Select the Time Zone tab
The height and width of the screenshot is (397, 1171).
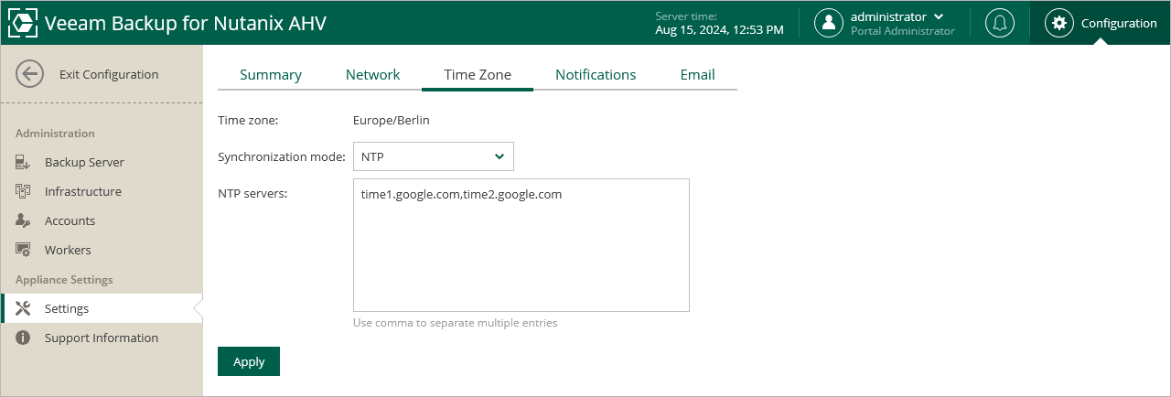click(478, 75)
